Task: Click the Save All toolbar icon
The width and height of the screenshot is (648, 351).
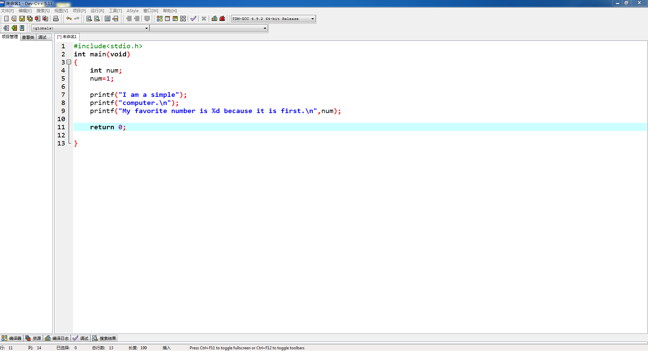Action: tap(30, 19)
